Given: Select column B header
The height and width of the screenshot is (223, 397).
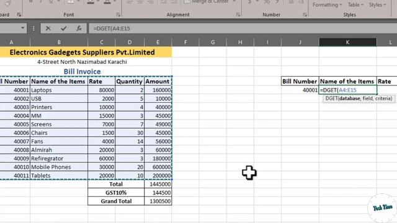Looking at the screenshot, I should pyautogui.click(x=59, y=42).
